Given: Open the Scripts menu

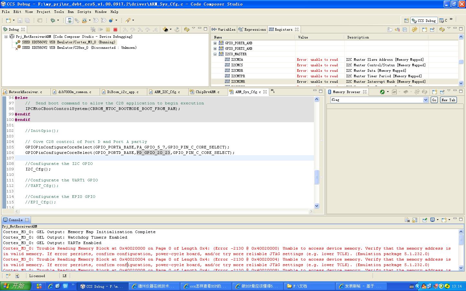Looking at the screenshot, I should tap(84, 12).
